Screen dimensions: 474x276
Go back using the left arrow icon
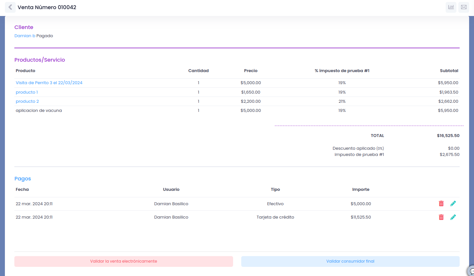point(10,7)
